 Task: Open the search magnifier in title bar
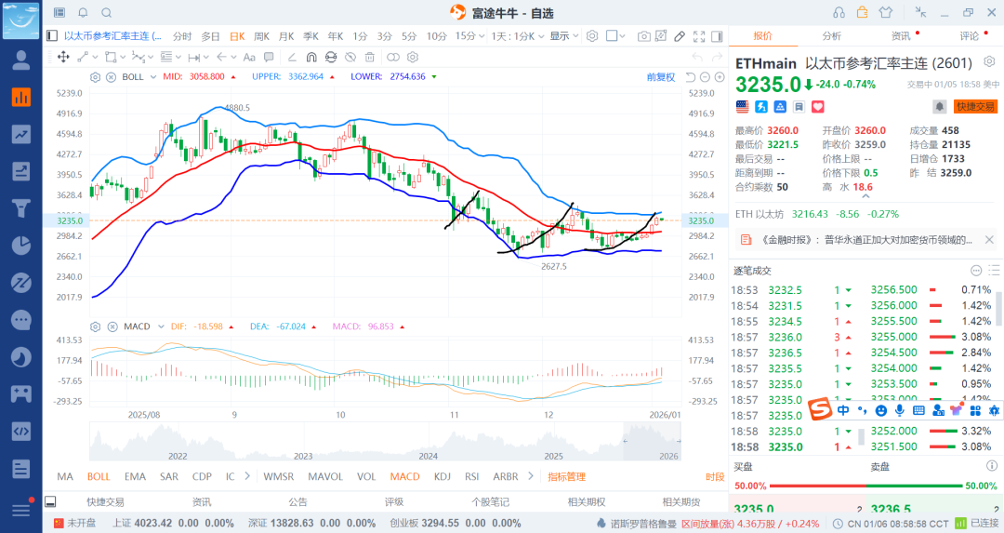[x=106, y=12]
